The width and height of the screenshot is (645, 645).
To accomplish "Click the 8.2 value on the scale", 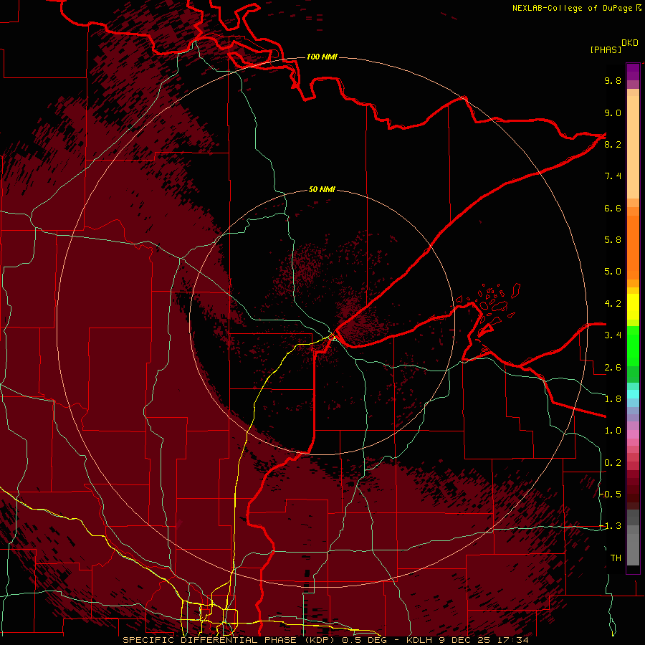I will tap(613, 144).
